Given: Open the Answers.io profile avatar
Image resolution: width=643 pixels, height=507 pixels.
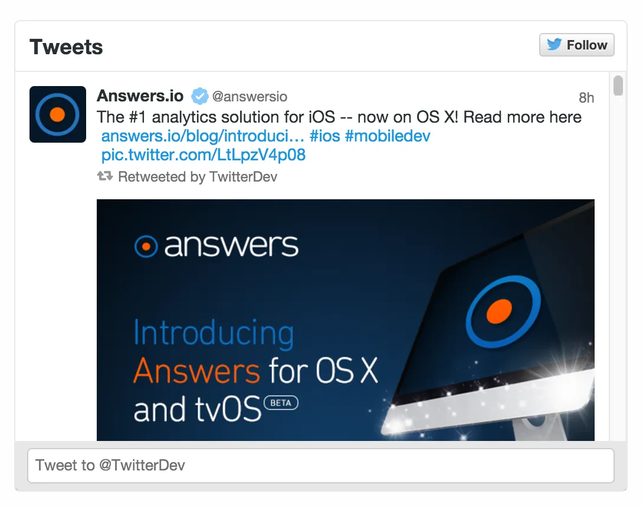Looking at the screenshot, I should point(58,114).
